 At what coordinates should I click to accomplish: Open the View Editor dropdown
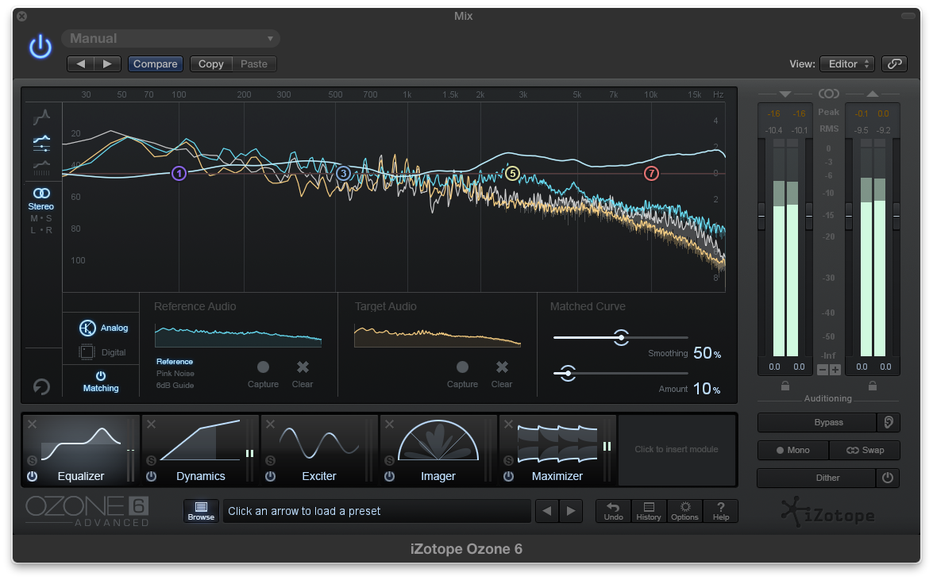click(x=847, y=63)
